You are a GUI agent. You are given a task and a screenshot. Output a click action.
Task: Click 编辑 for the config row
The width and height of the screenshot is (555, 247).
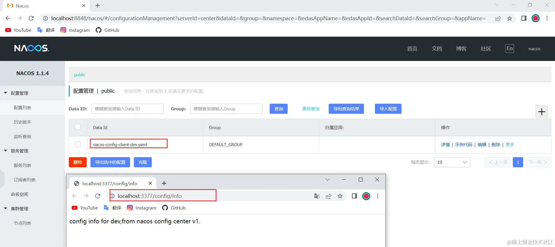482,145
